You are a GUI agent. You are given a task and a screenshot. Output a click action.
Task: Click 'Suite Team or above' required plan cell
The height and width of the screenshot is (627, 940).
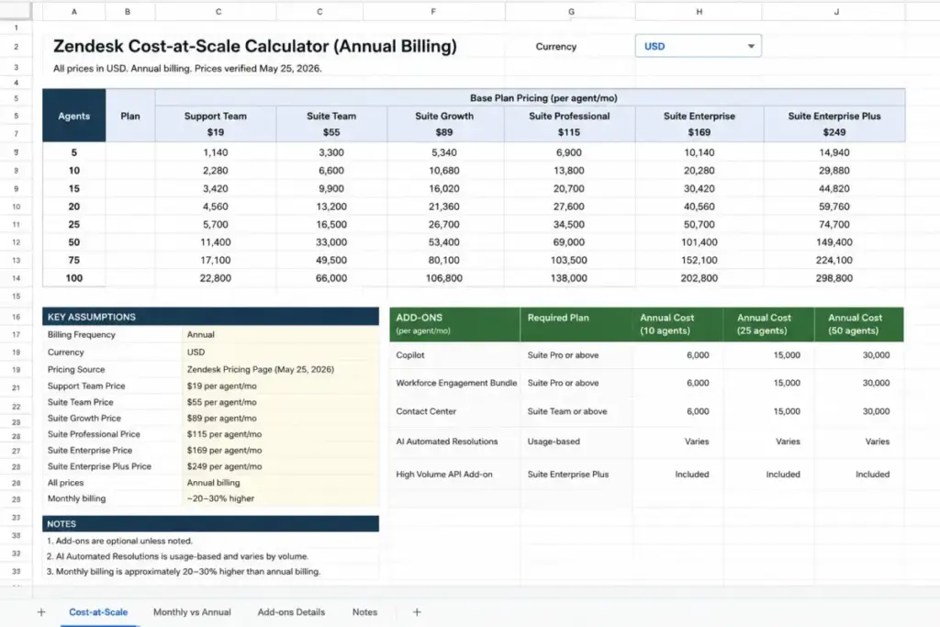[x=576, y=411]
